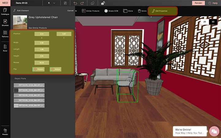Image resolution: width=221 pixels, height=138 pixels.
Task: Click the Width input field
Action: click(x=42, y=43)
